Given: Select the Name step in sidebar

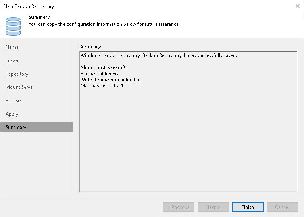Looking at the screenshot, I should (12, 47).
